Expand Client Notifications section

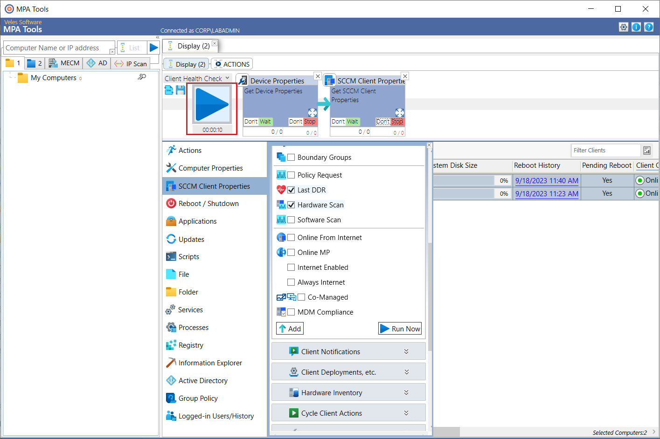click(348, 351)
